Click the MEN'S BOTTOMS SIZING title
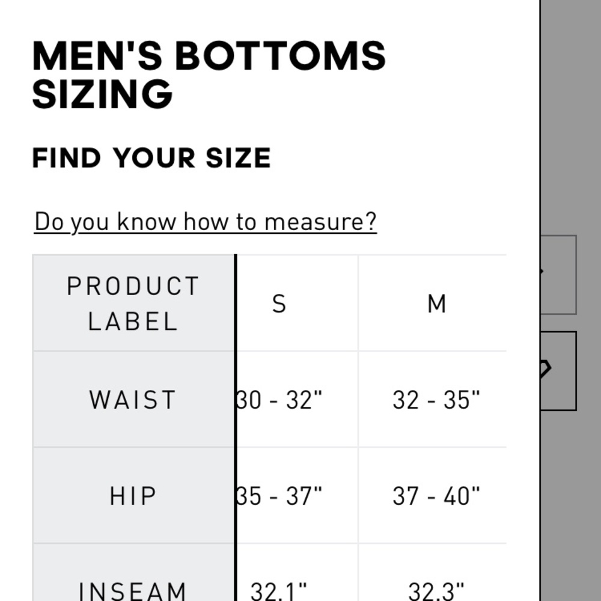Image resolution: width=601 pixels, height=601 pixels. pyautogui.click(x=209, y=75)
